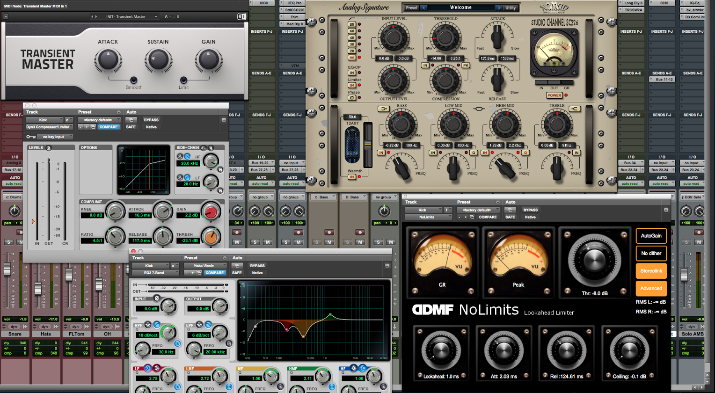
Task: Open the Dyn3 Kick track selector dropdown
Action: point(44,120)
